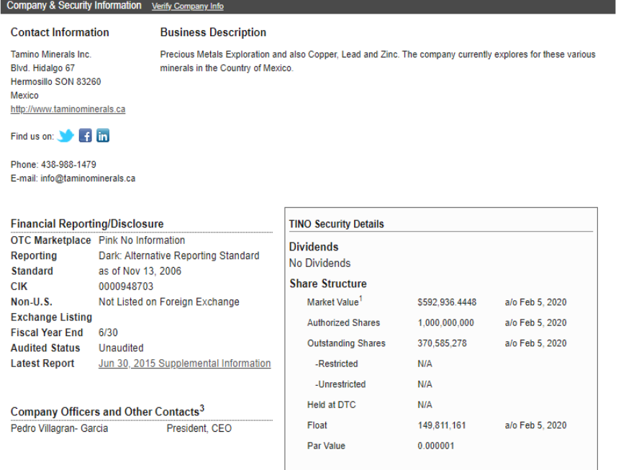This screenshot has height=470, width=621.
Task: Click the name Pedro Villagran- Garcia
Action: pyautogui.click(x=60, y=428)
